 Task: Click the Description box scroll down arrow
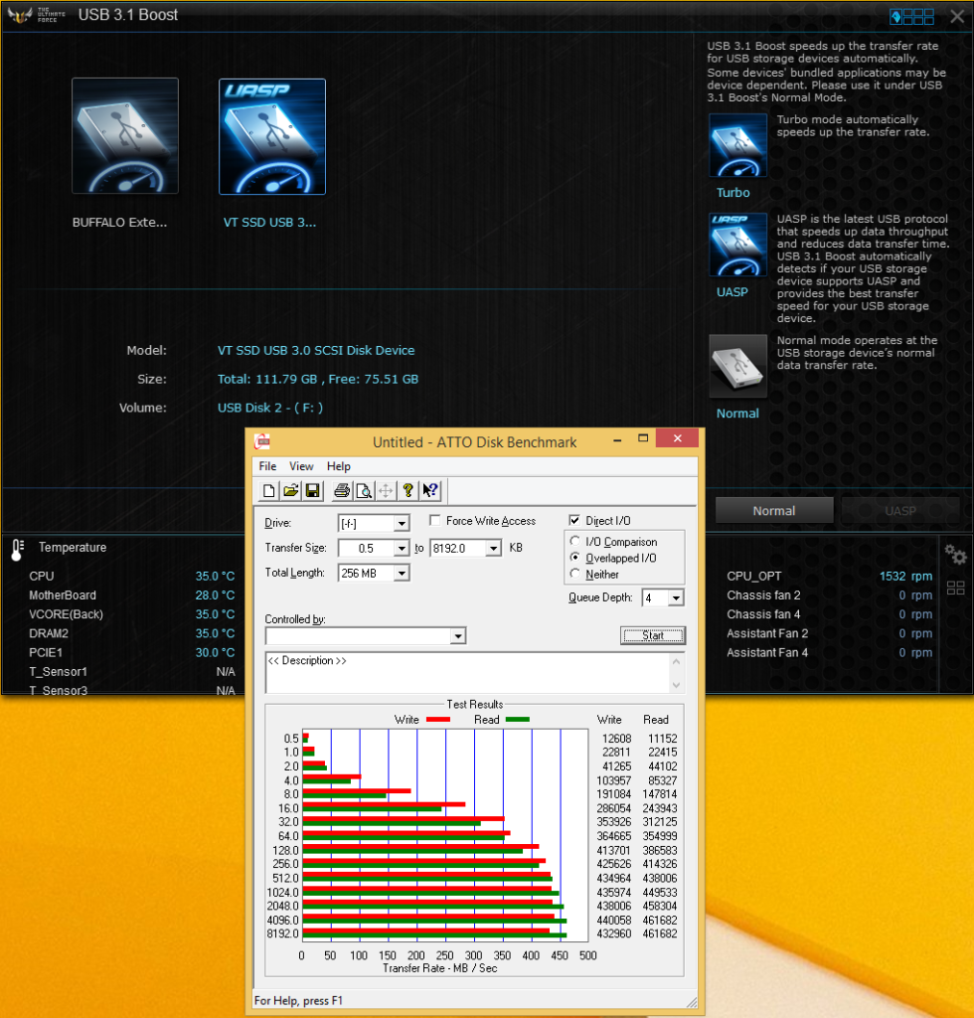point(676,685)
